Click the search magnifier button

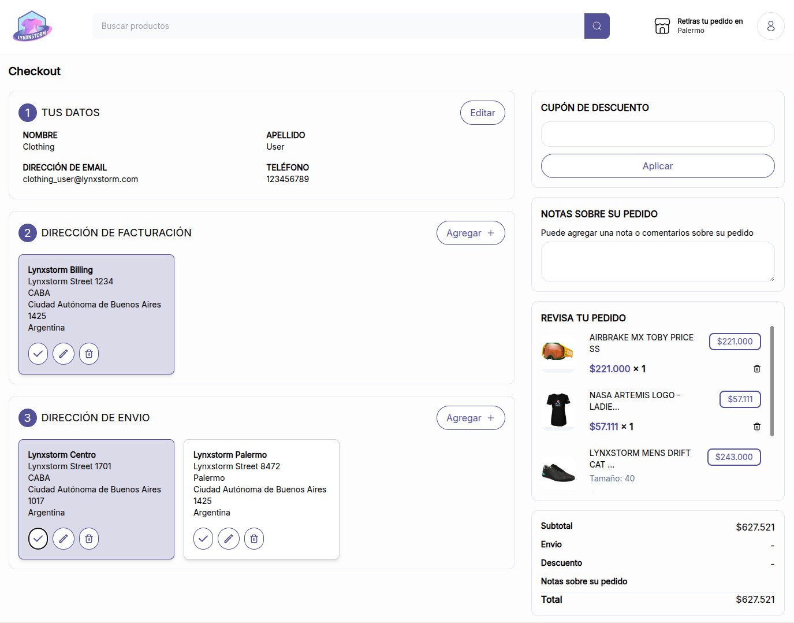pyautogui.click(x=597, y=26)
